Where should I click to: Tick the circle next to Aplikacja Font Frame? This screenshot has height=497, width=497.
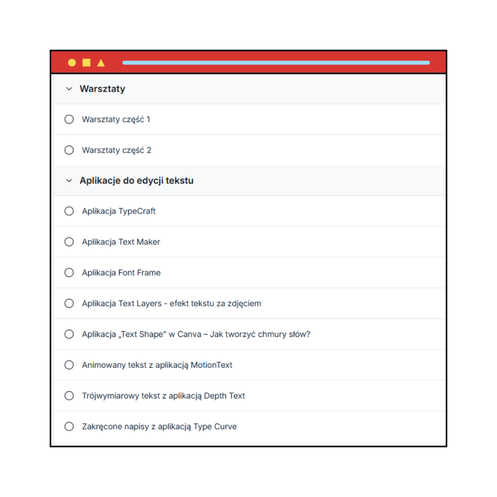coord(69,272)
